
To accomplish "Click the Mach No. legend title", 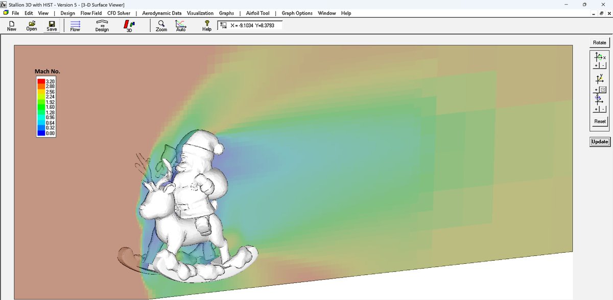I will tap(47, 71).
